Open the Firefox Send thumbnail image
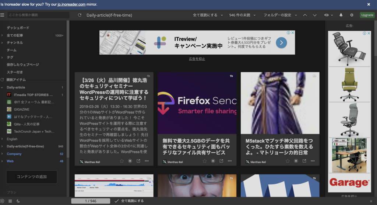The image size is (377, 205). (x=197, y=103)
